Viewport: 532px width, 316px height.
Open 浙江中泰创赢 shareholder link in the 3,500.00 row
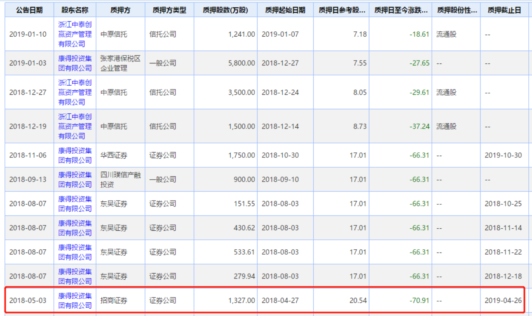tap(75, 92)
